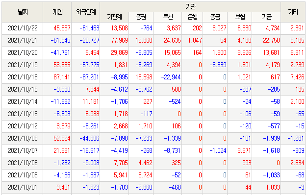Viewport: 307px width, 195px height.
Task: Click securities value 6,724
Action: (x=145, y=175)
